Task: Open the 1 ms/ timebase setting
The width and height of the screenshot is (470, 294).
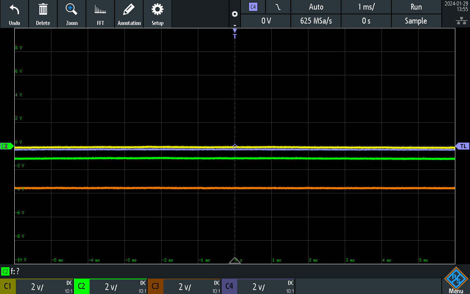Action: 366,7
